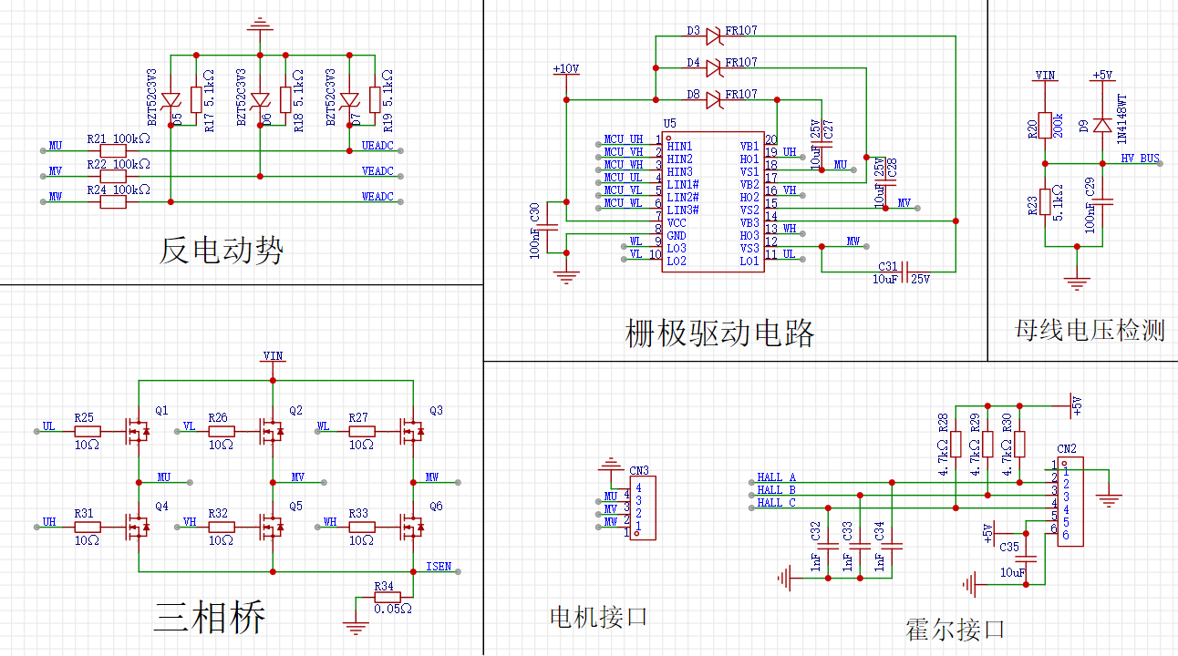Click the 栅极驱动电路 title text

(x=720, y=332)
